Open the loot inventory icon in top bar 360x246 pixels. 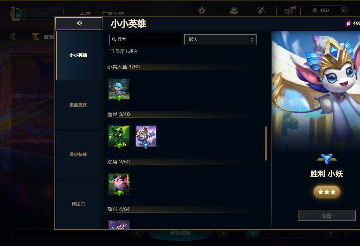coord(234,11)
